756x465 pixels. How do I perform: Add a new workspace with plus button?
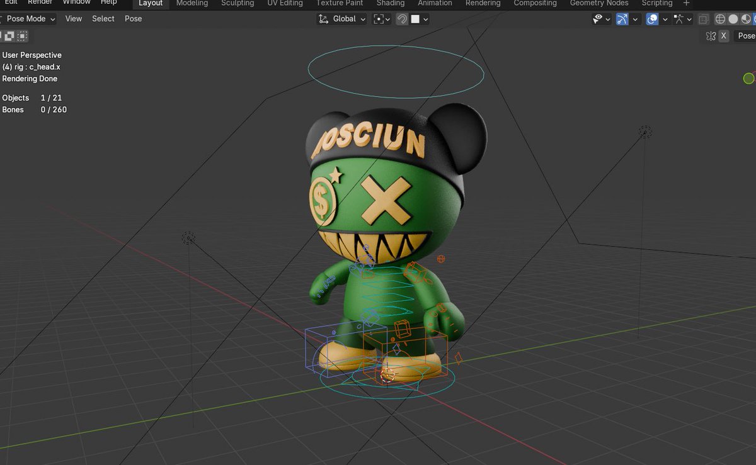tap(687, 3)
